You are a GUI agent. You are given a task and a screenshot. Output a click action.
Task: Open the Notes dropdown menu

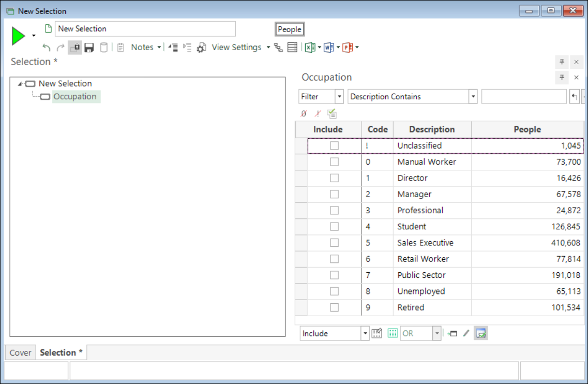(146, 47)
